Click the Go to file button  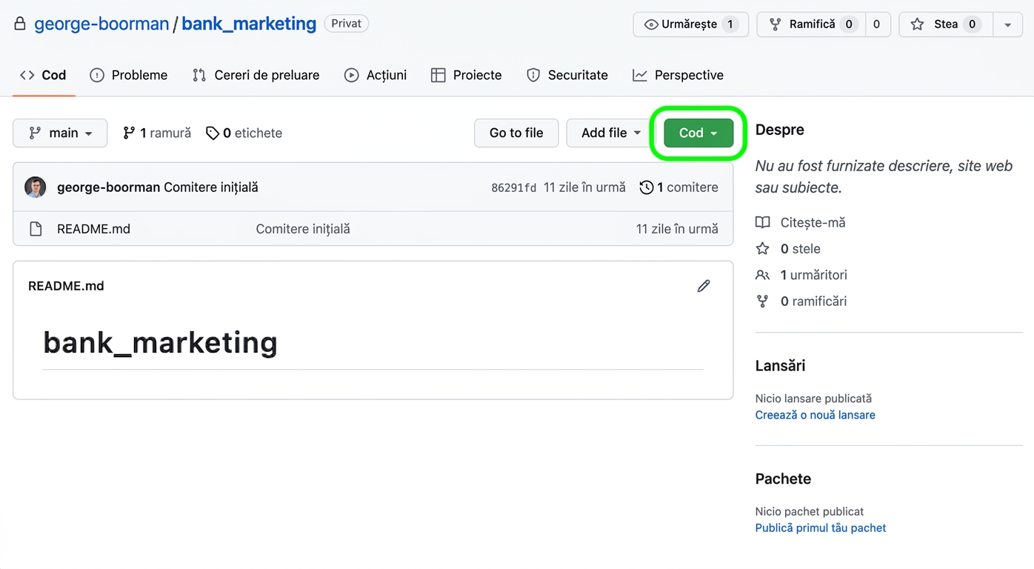pyautogui.click(x=516, y=133)
